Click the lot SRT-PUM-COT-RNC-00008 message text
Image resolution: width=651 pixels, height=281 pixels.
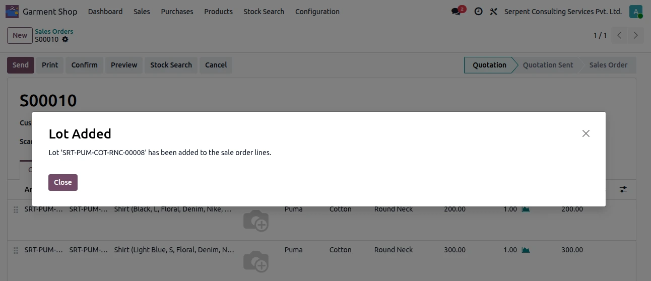coord(160,153)
